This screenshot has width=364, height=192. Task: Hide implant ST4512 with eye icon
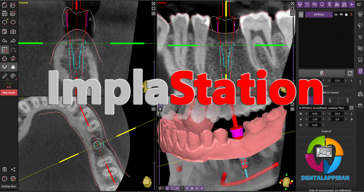[x=341, y=14]
